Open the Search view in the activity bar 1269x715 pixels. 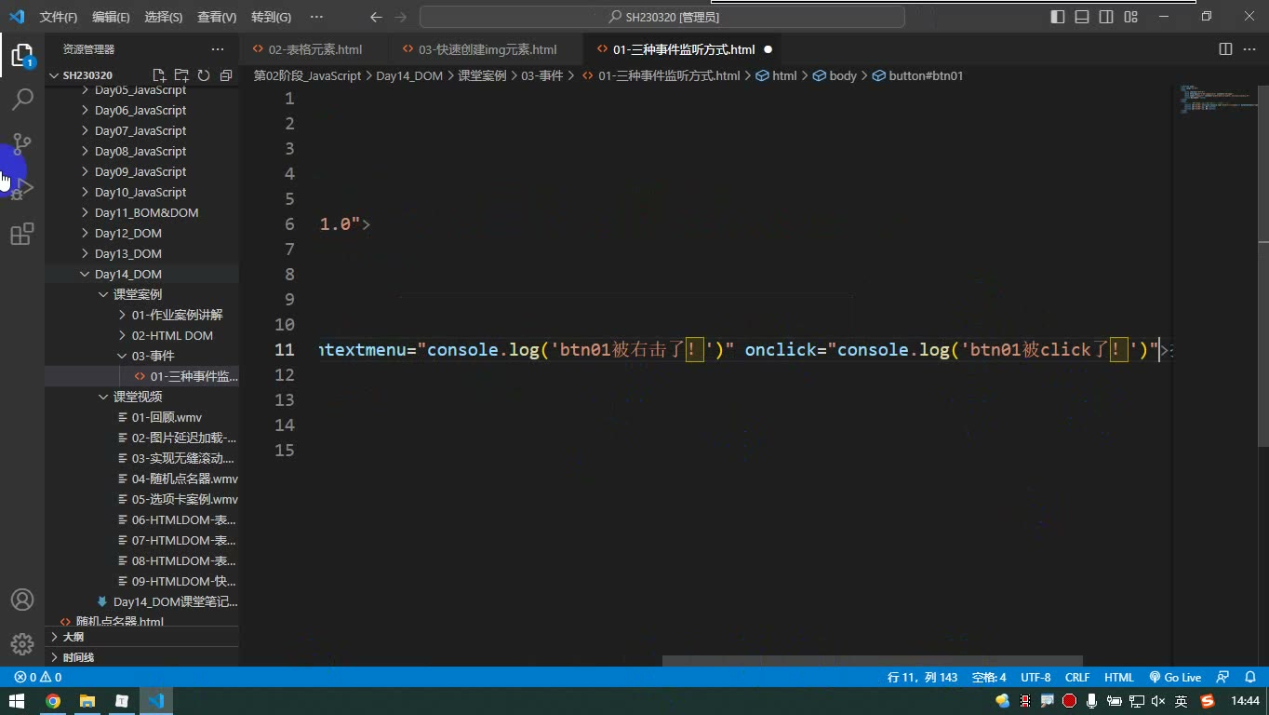tap(22, 99)
